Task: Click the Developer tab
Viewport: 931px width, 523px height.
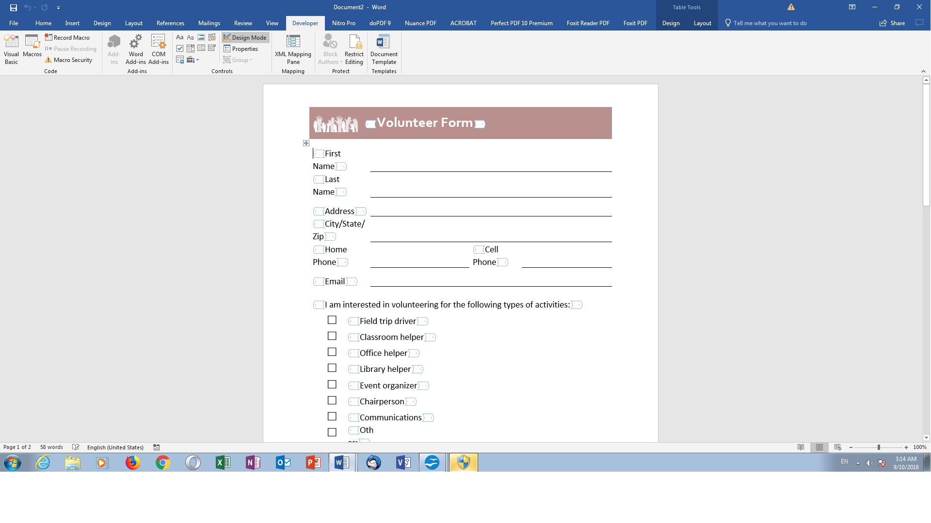Action: coord(305,23)
